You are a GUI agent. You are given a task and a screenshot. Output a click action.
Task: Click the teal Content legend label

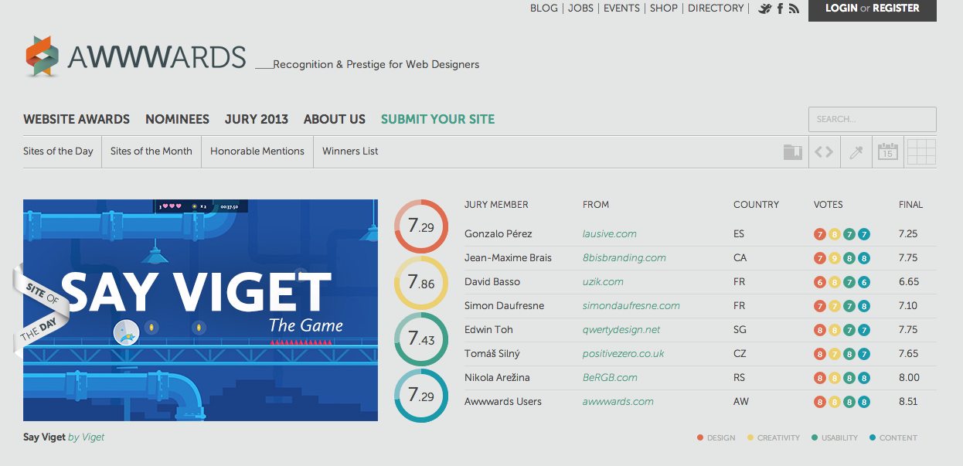(893, 437)
